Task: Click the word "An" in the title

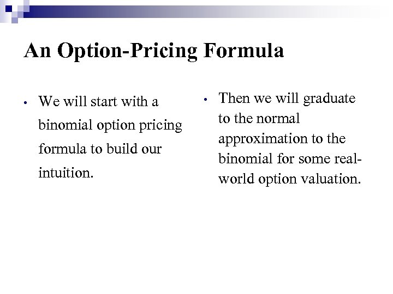Action: click(35, 51)
